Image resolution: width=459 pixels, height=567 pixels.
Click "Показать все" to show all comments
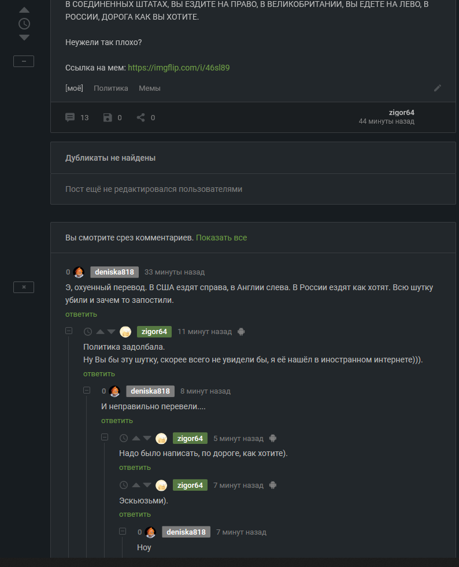(221, 238)
